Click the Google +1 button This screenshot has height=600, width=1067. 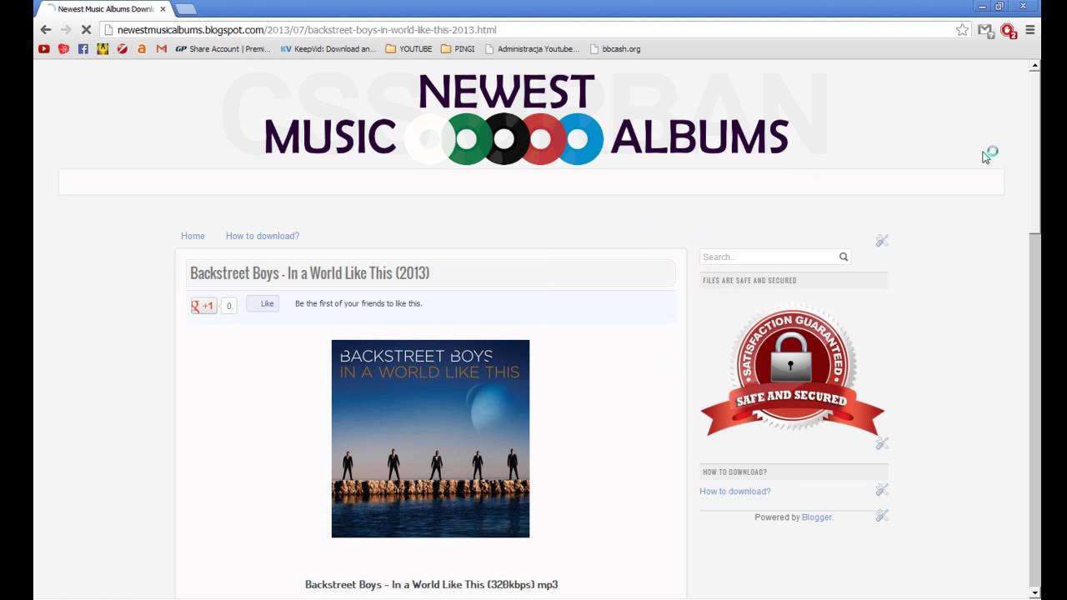click(x=203, y=306)
